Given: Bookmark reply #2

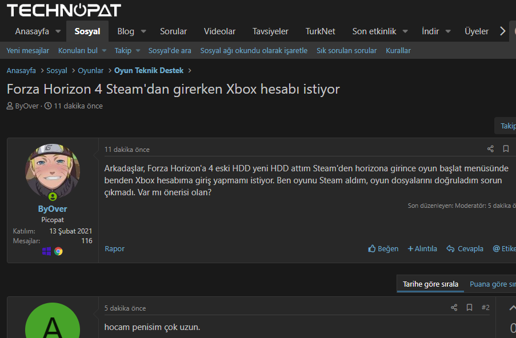Looking at the screenshot, I should [x=469, y=308].
